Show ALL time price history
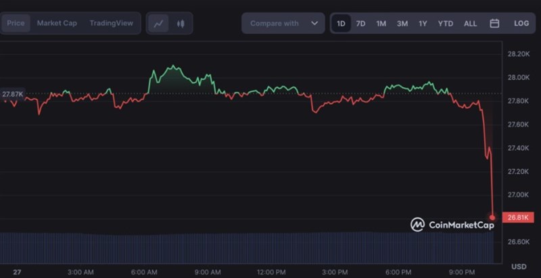 tap(470, 23)
